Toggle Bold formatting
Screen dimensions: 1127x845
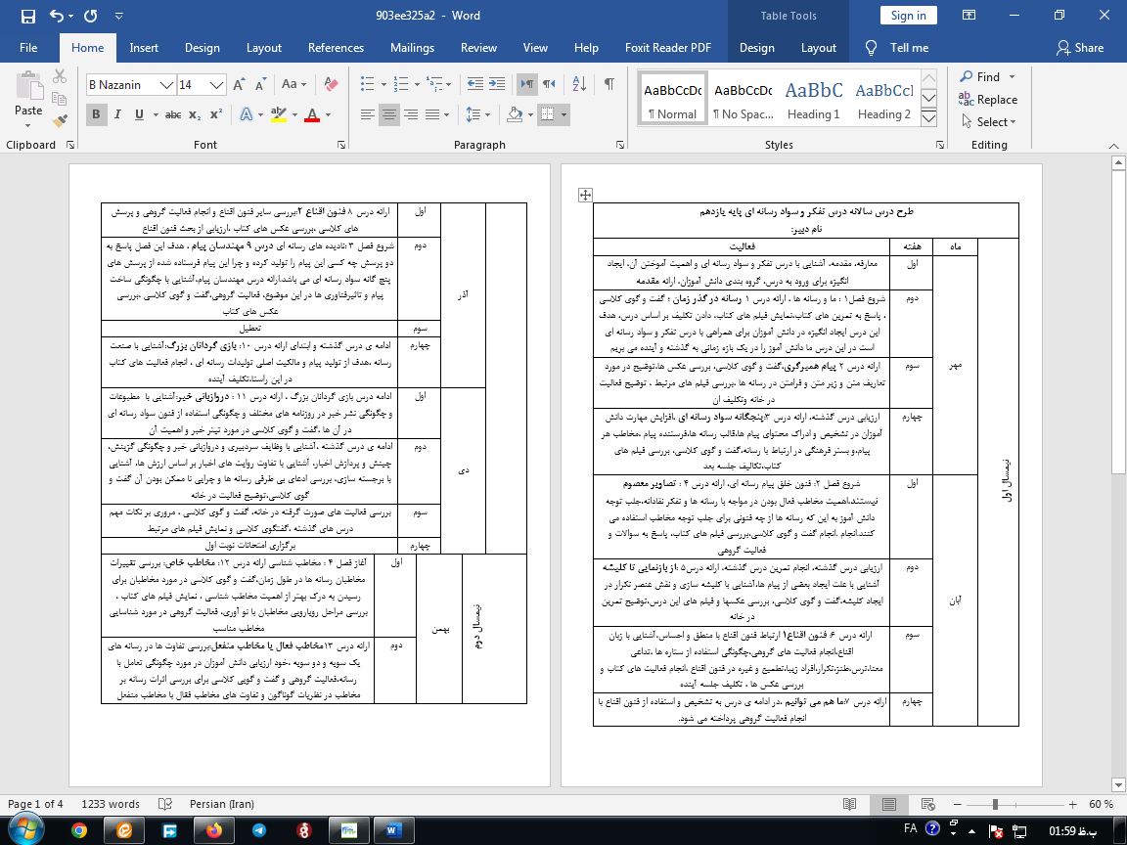[x=96, y=114]
